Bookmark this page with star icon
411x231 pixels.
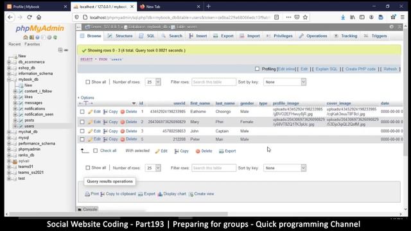(305, 17)
